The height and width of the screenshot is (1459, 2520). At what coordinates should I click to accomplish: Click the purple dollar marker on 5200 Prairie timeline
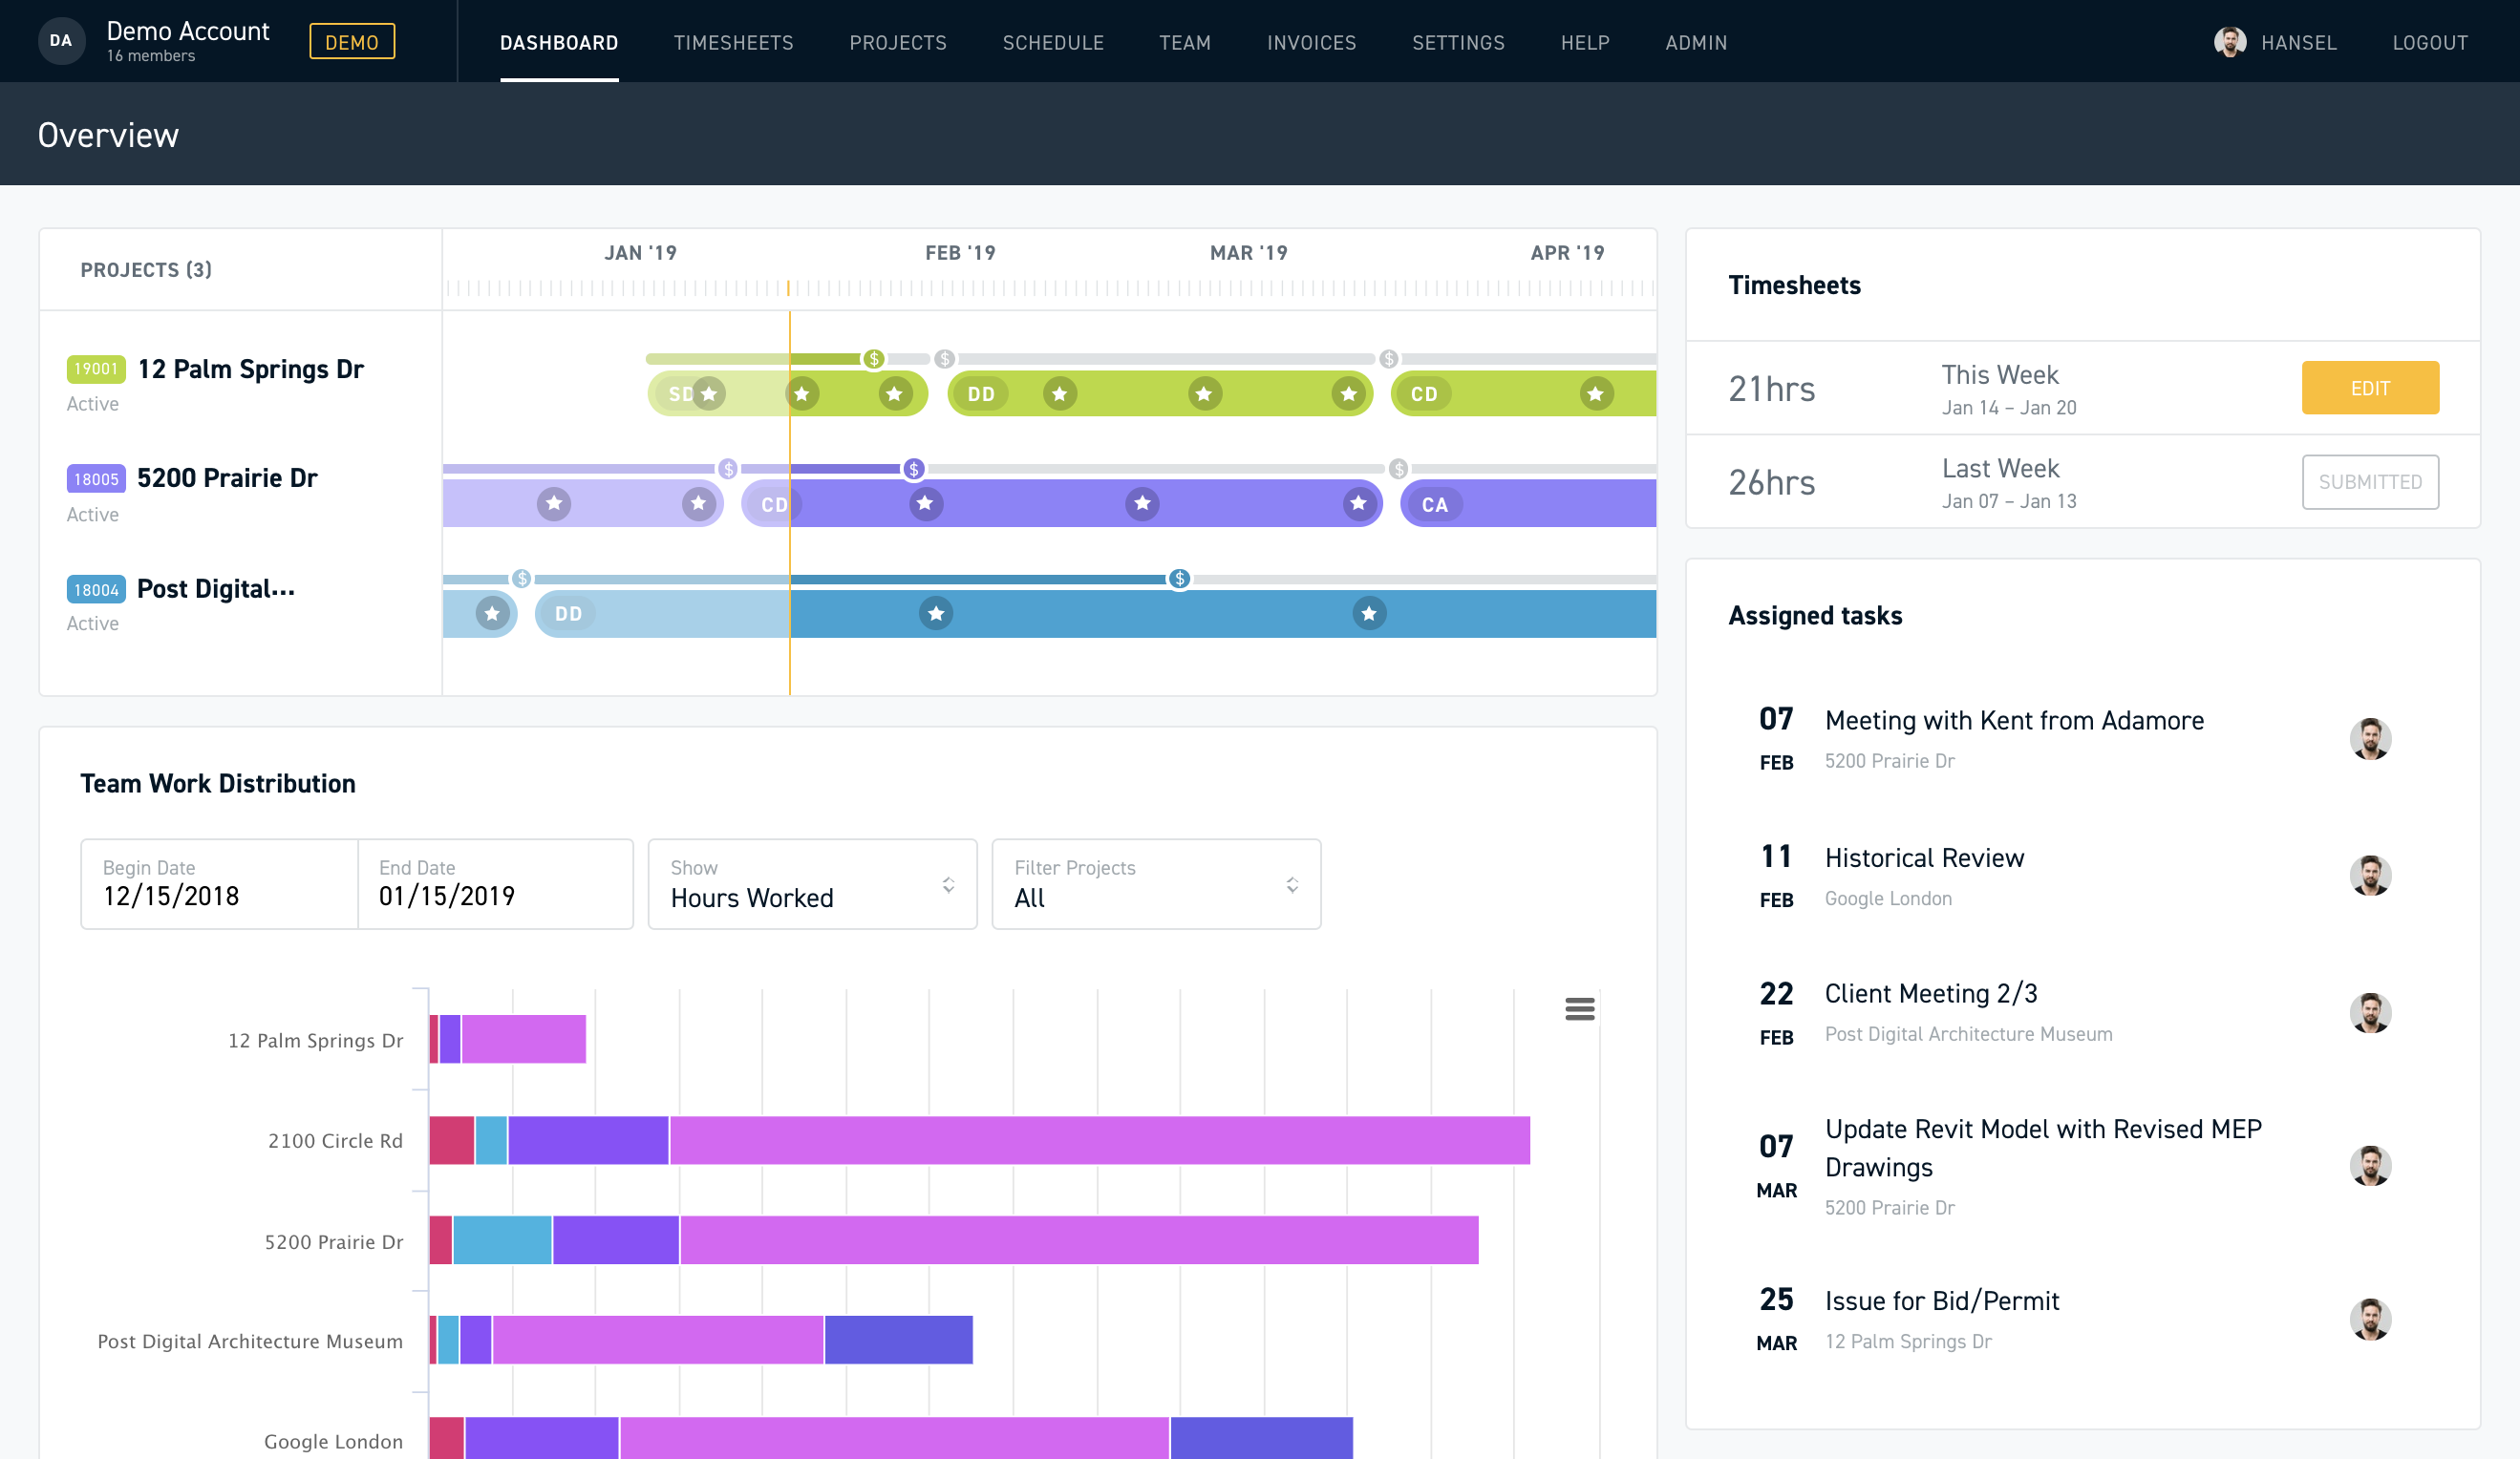pos(913,469)
